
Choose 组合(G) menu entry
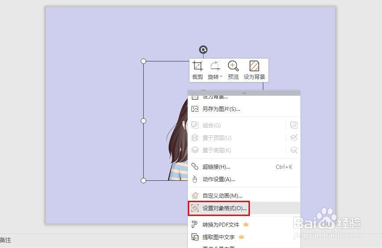pos(237,125)
